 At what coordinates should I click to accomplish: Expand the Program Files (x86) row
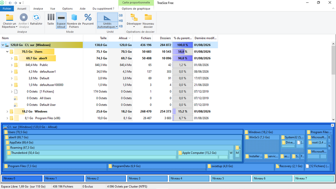pos(7,118)
